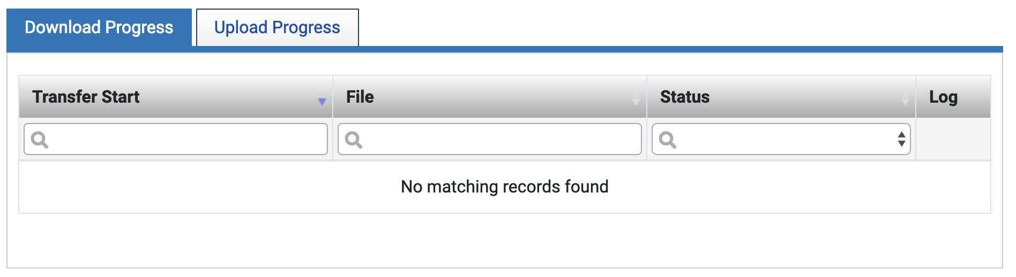Switch to the Download Progress tab
Screen dimensions: 1016x277
[99, 28]
